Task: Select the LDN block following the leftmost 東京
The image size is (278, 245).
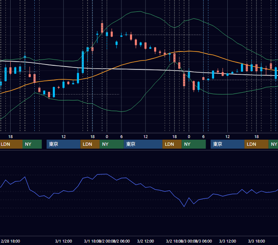Action: tap(90, 144)
